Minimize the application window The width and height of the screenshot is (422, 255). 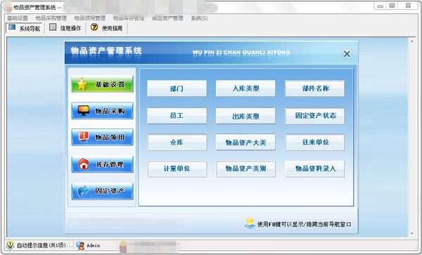[x=380, y=6]
